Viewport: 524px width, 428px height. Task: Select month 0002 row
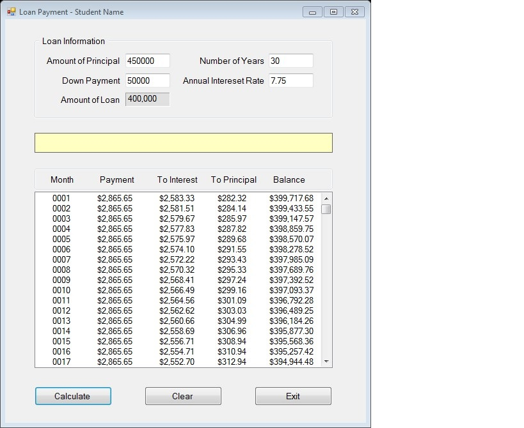178,208
